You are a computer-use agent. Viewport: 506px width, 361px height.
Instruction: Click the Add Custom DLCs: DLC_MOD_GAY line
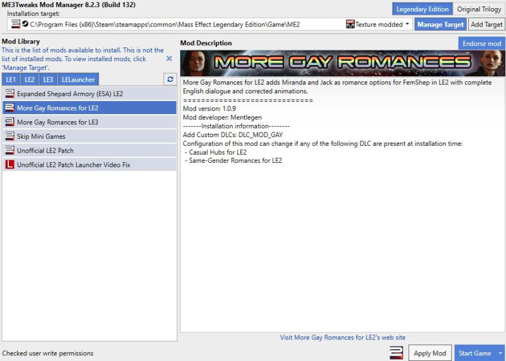tap(233, 134)
